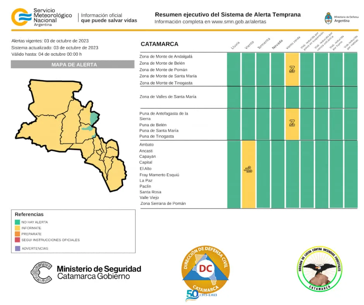The image size is (364, 305).
Task: Click the 'La Paz' row
Action: point(146,180)
